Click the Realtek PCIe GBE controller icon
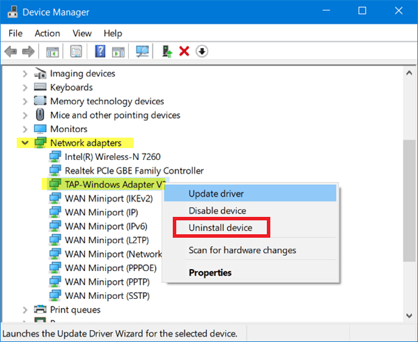Viewport: 418px width, 342px height. coord(55,170)
